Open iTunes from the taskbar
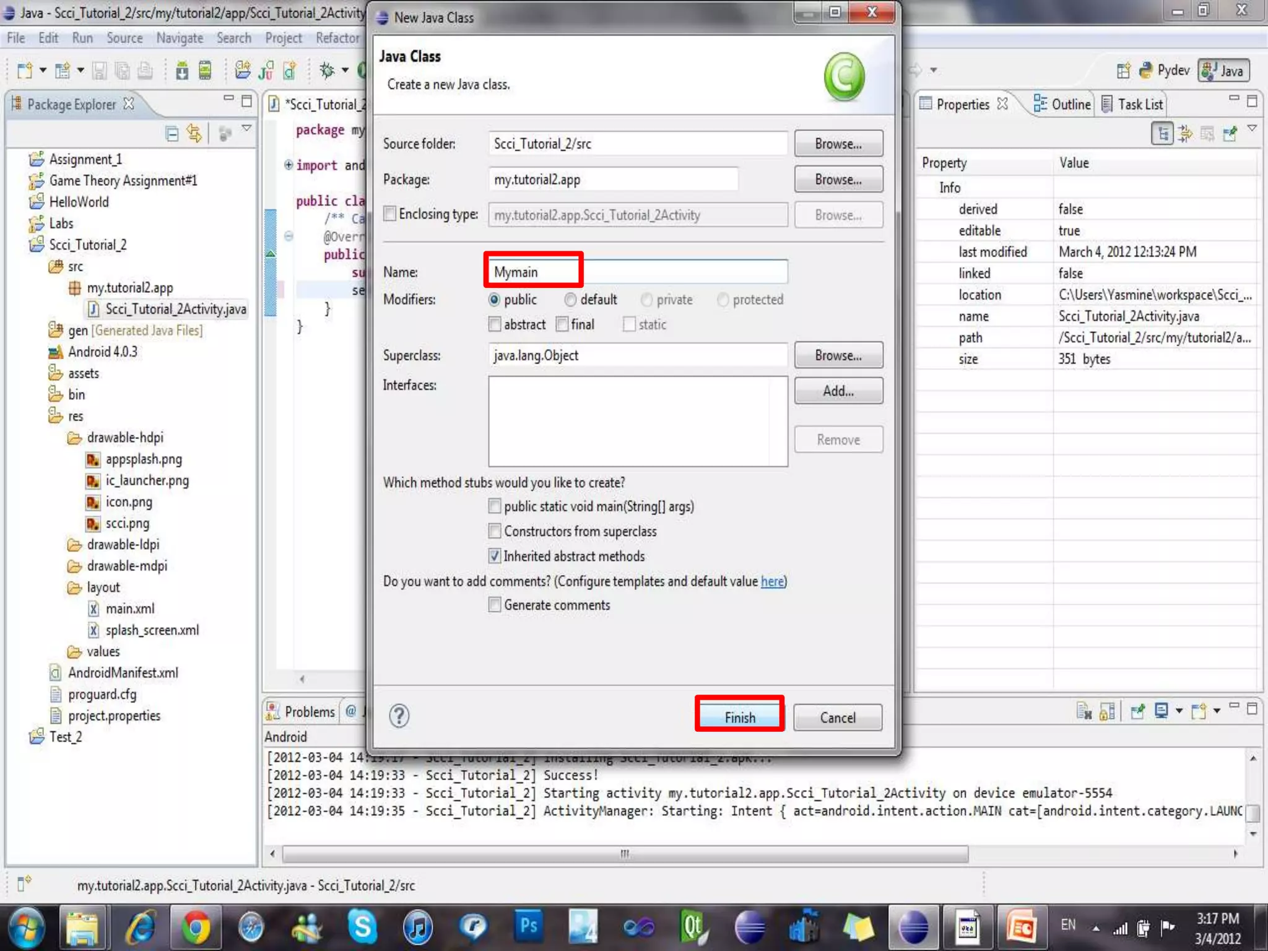 coord(418,928)
